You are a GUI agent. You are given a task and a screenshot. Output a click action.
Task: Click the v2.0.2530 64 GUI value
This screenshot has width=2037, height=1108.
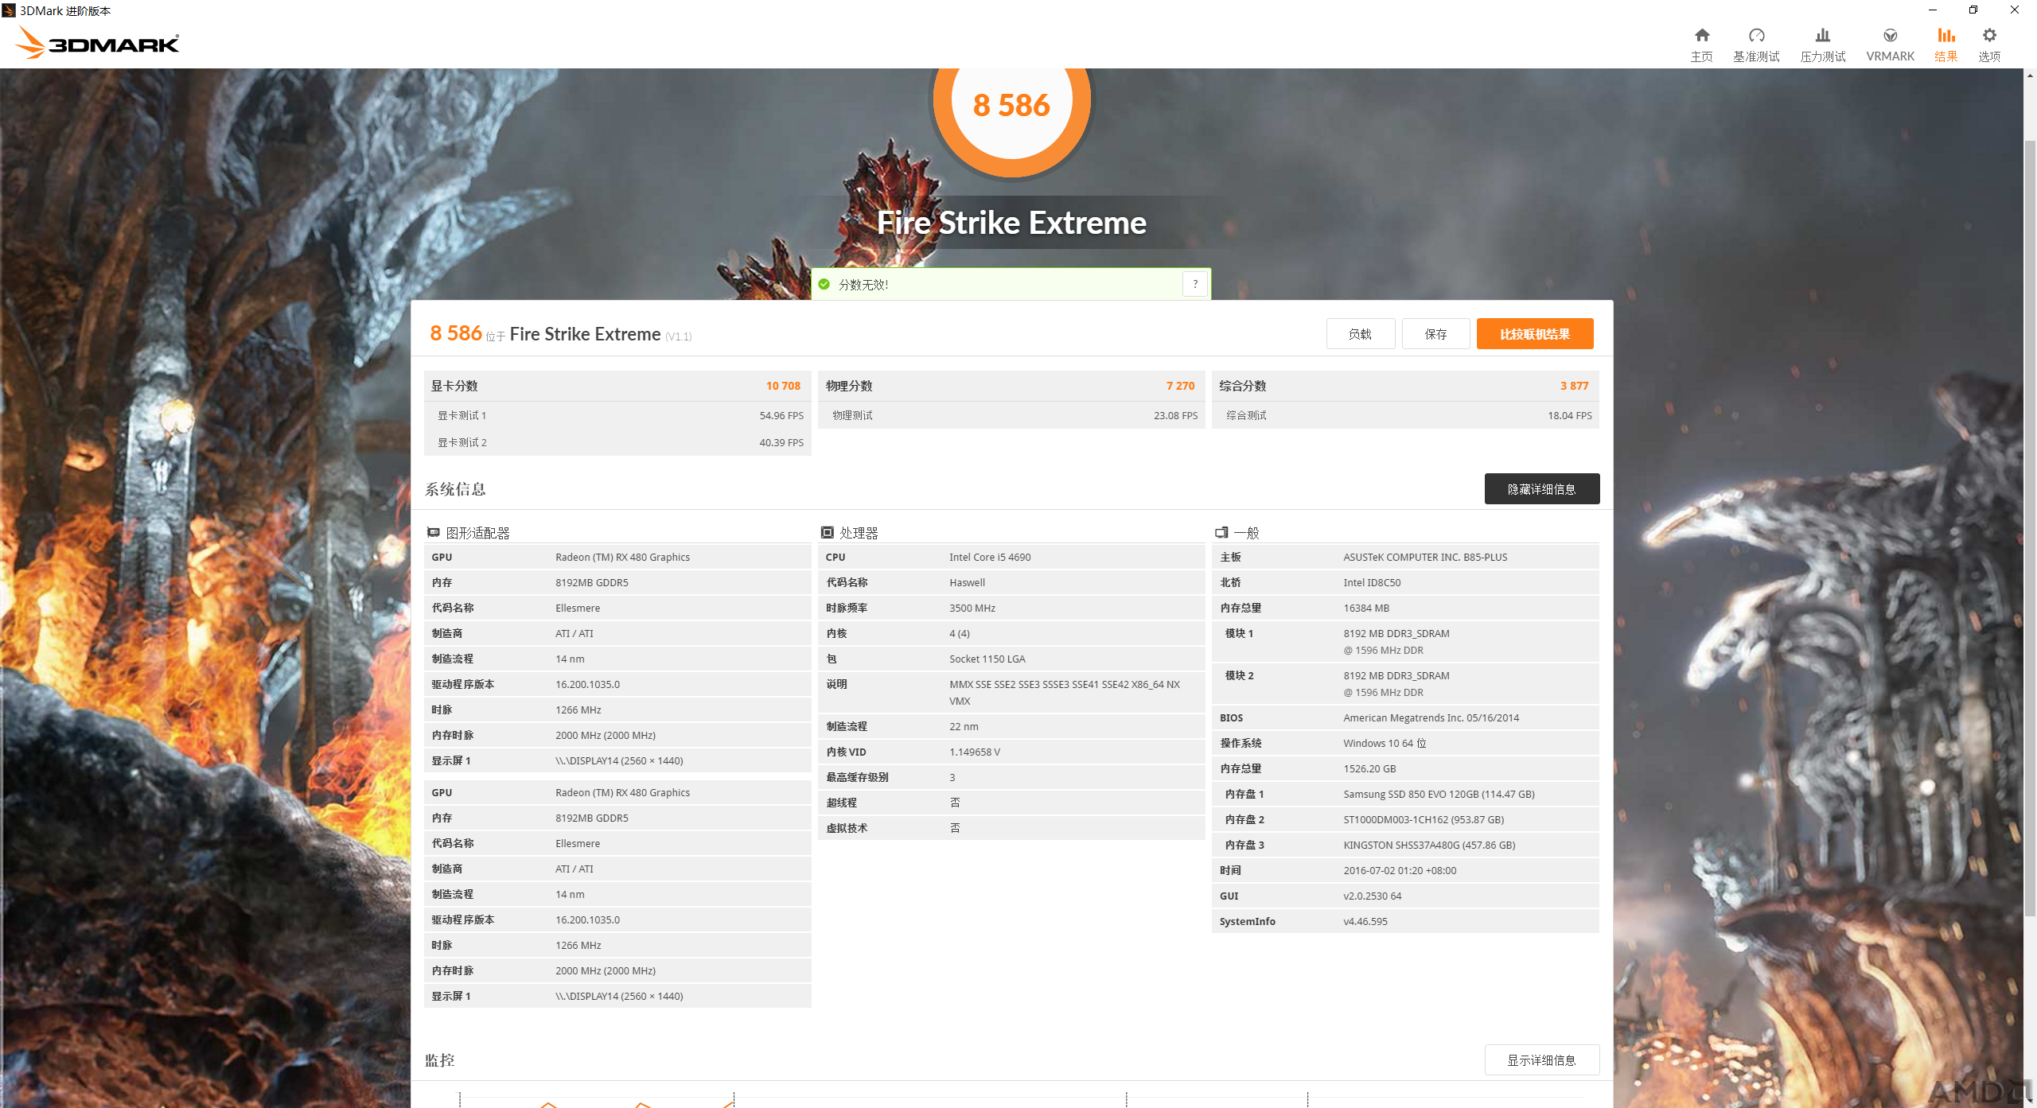tap(1373, 896)
